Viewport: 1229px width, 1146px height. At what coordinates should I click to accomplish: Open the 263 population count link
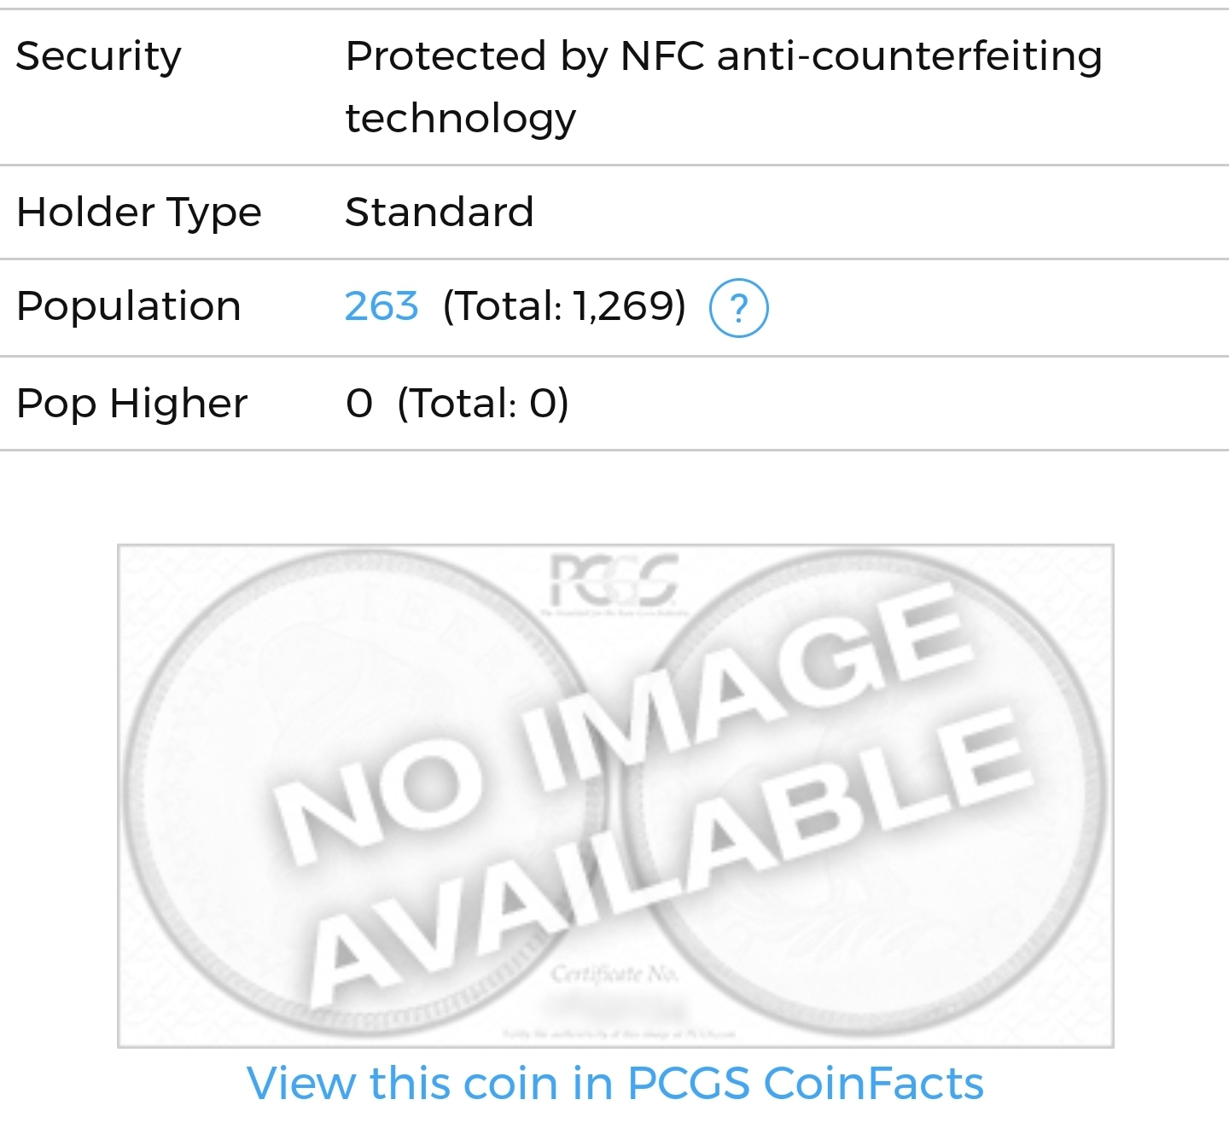click(382, 306)
